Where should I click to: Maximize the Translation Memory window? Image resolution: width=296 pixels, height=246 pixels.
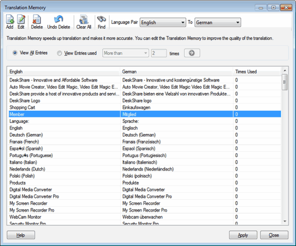pyautogui.click(x=273, y=8)
